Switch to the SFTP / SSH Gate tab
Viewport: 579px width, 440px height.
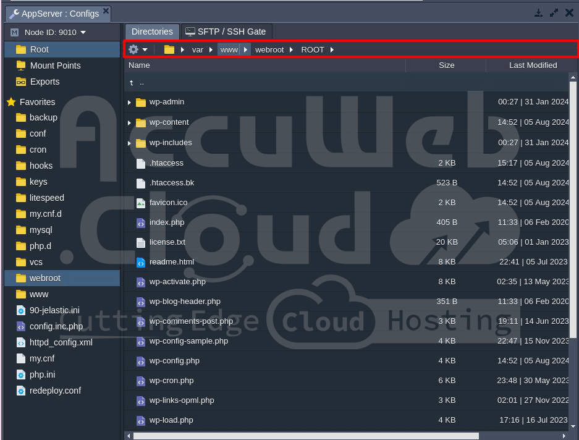point(226,32)
